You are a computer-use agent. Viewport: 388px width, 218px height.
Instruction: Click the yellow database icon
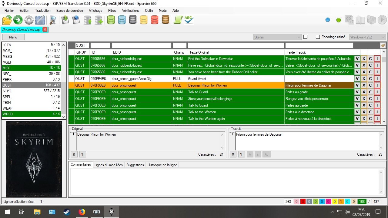[143, 20]
